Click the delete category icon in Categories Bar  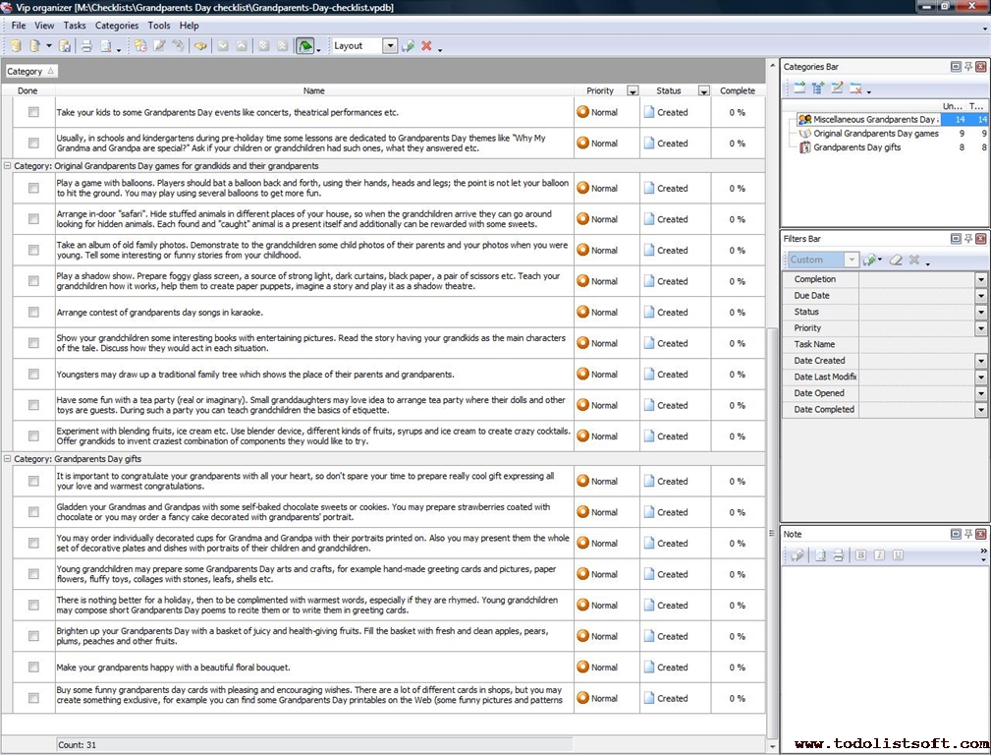855,88
